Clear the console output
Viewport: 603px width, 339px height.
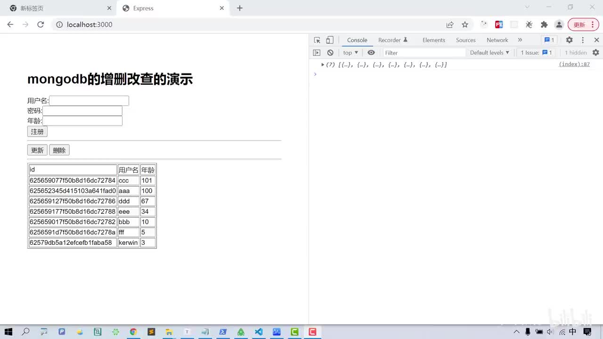click(330, 53)
